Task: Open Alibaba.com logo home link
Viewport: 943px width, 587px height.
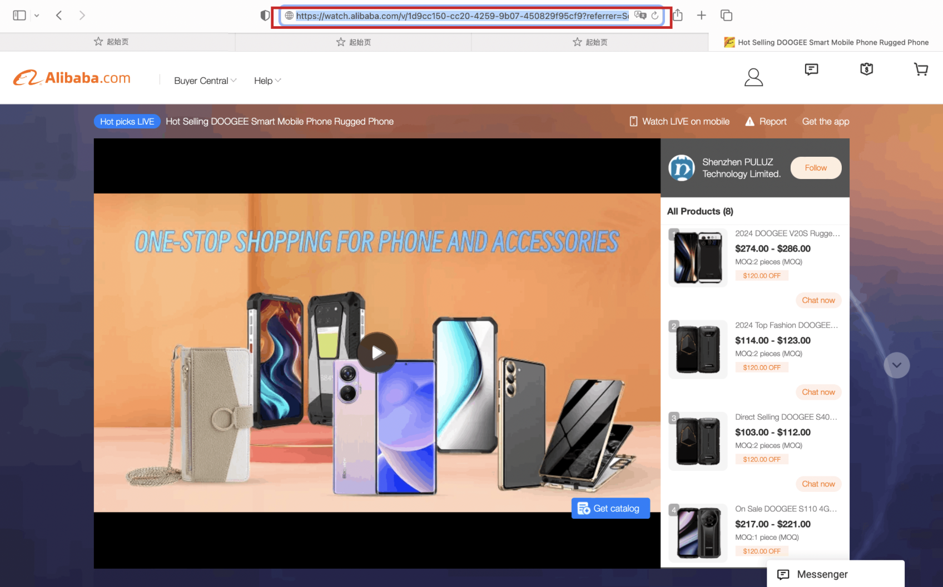Action: [72, 78]
